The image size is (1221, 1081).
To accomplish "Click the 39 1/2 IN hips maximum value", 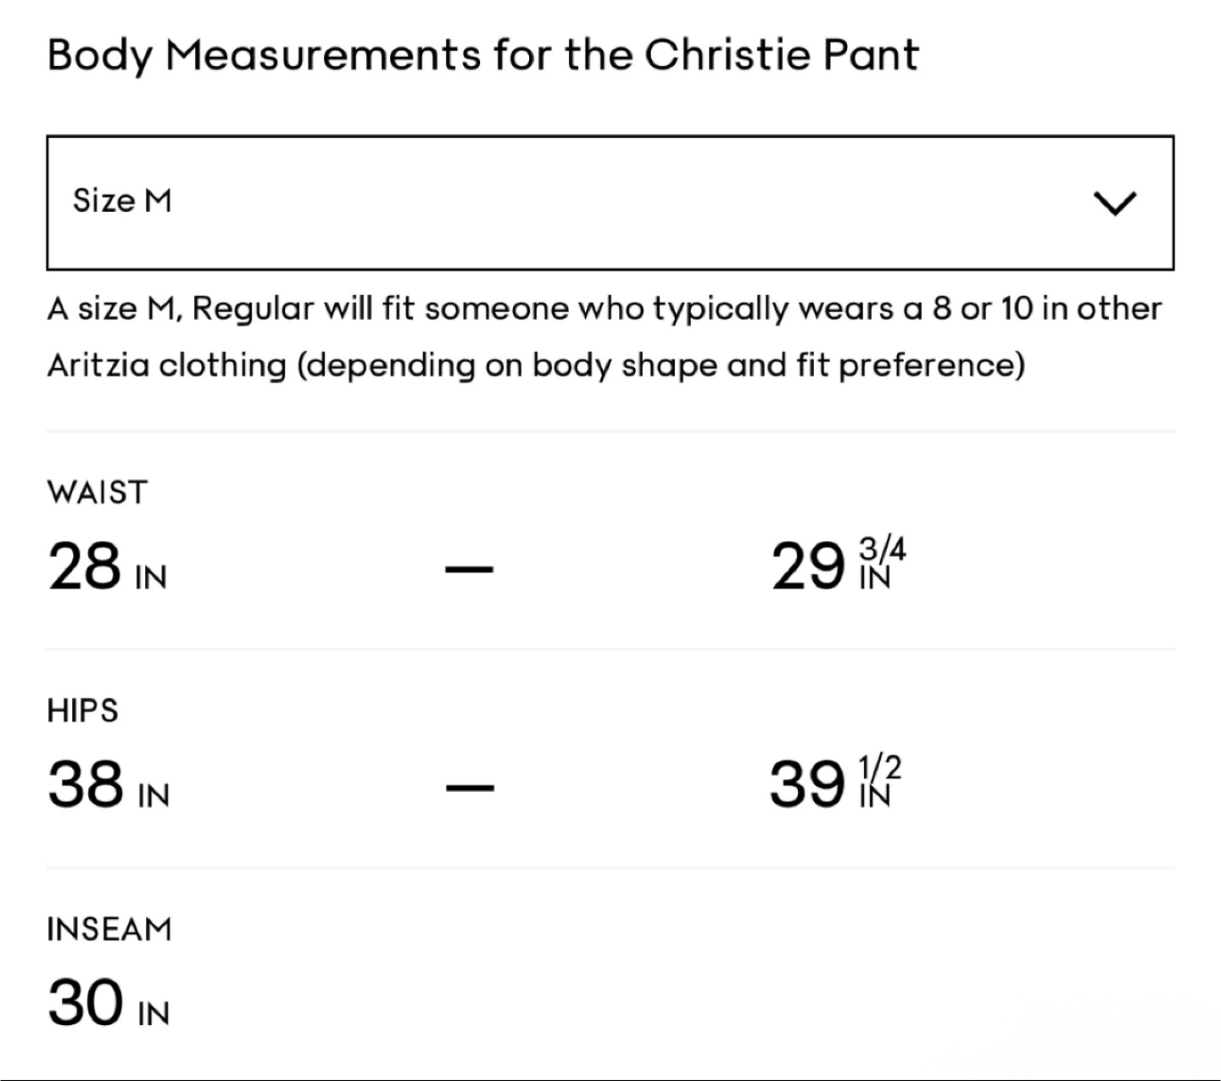I will tap(836, 782).
